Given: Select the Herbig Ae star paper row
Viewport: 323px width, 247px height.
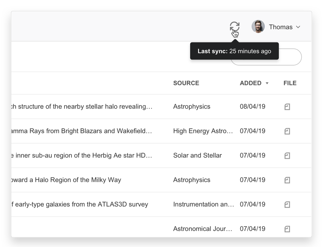Looking at the screenshot, I should [82, 155].
